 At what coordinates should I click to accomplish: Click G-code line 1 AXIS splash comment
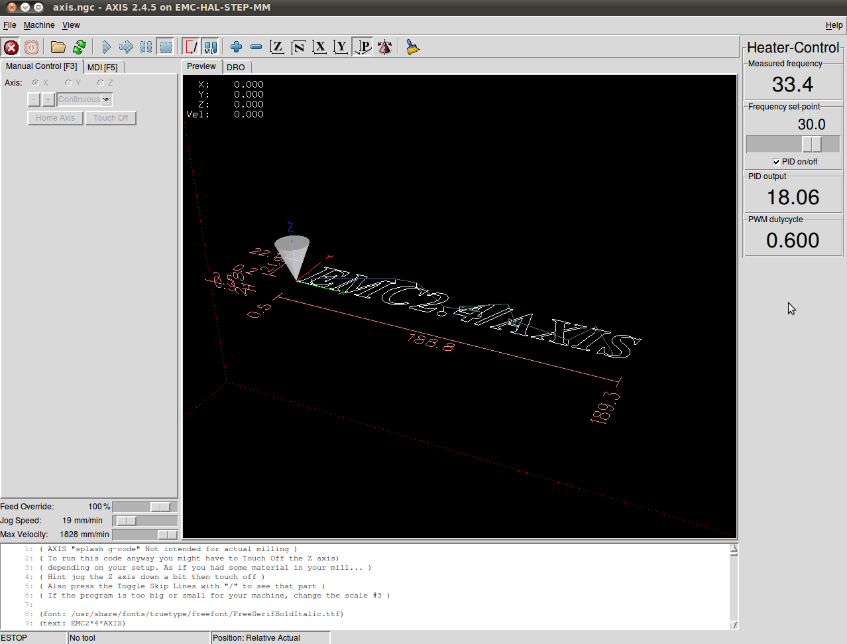[168, 549]
